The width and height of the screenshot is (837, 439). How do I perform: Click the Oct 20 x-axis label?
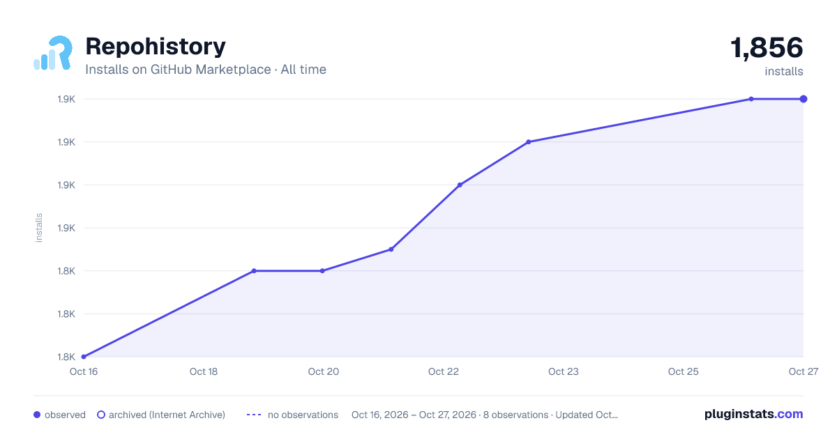pyautogui.click(x=324, y=371)
